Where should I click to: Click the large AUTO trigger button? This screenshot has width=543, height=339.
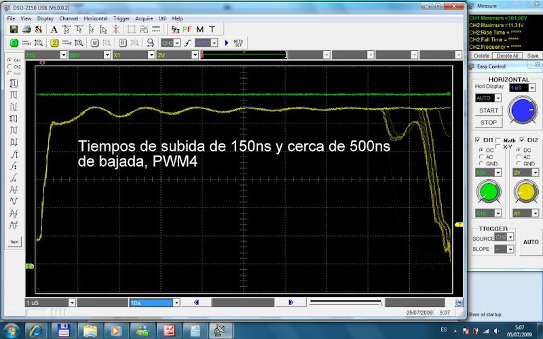point(531,242)
